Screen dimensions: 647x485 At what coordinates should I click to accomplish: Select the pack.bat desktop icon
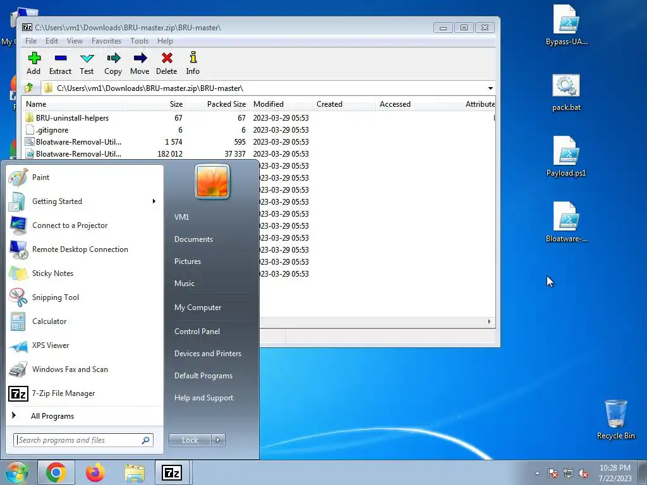(566, 93)
